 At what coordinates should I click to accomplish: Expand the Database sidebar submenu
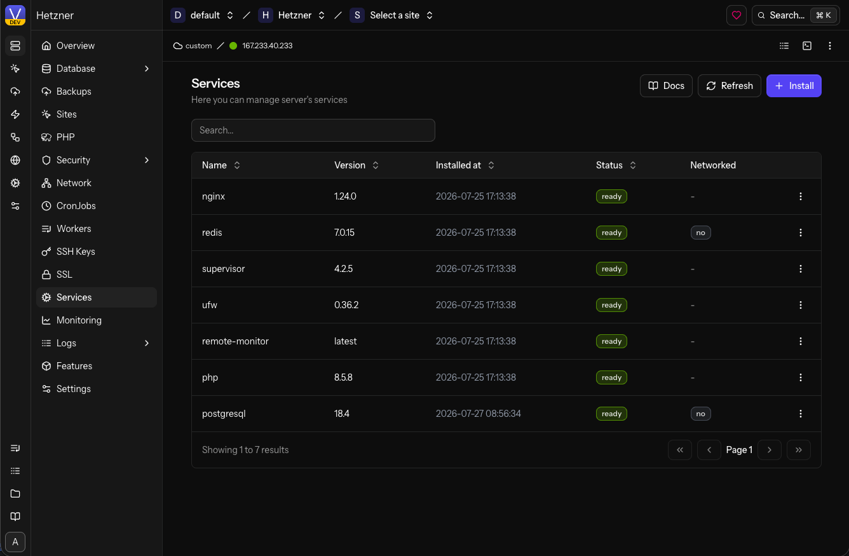[x=147, y=69]
